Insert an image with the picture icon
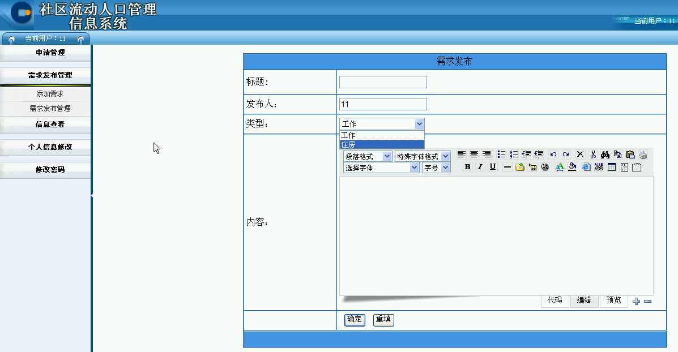This screenshot has width=678, height=352. click(532, 167)
